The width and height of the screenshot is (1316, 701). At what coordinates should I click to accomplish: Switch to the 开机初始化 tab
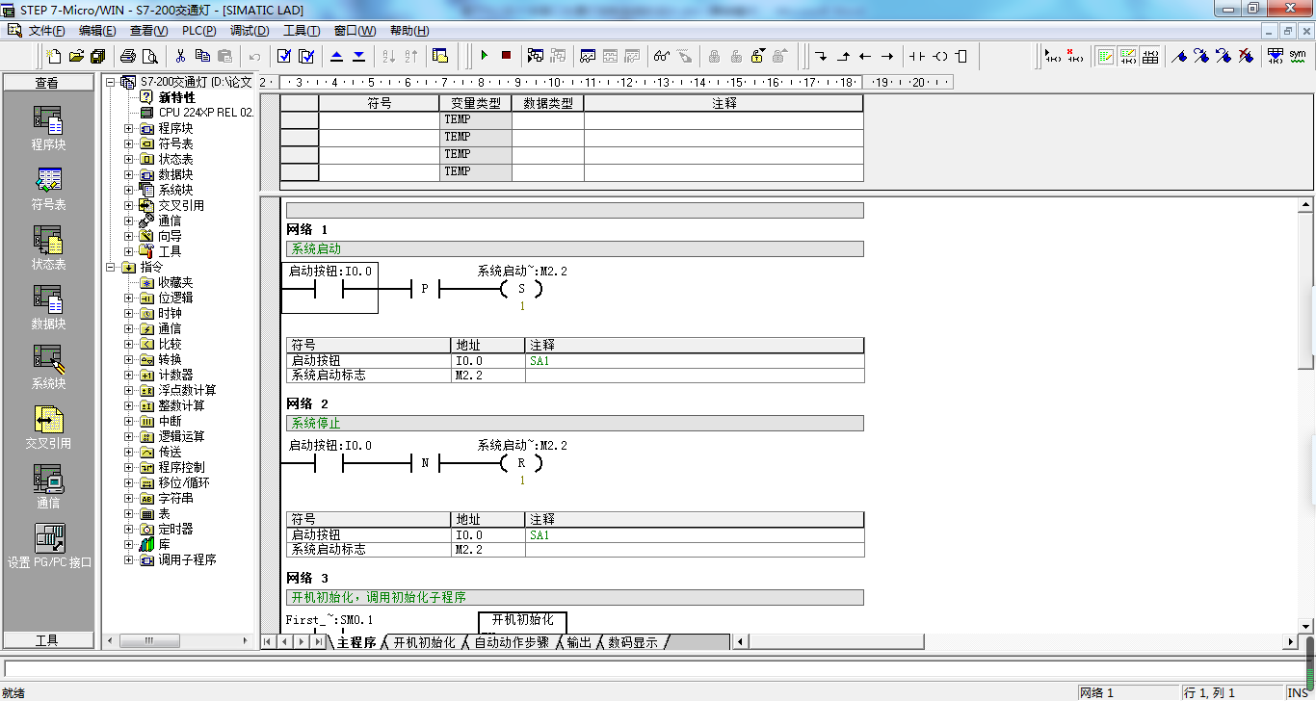point(424,642)
